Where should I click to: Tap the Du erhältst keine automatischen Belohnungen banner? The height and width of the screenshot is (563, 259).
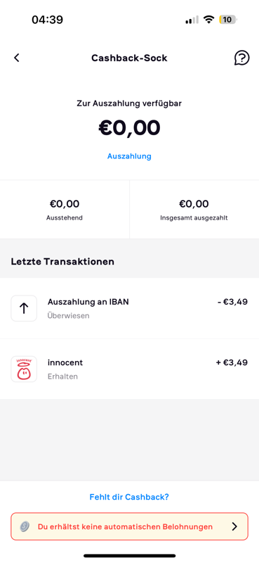pyautogui.click(x=129, y=526)
